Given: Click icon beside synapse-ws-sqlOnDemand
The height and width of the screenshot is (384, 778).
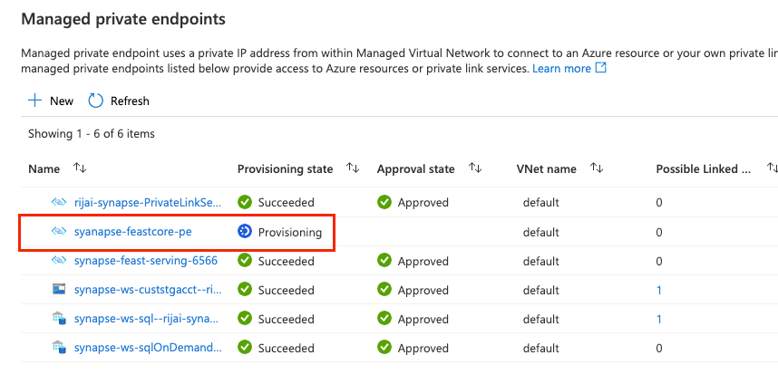Looking at the screenshot, I should tap(59, 348).
